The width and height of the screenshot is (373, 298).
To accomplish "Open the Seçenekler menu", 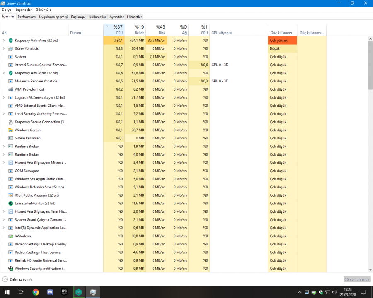I will click(24, 10).
